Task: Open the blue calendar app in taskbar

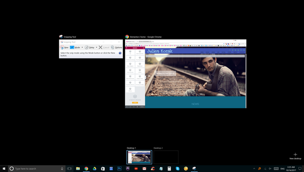Action: tap(111, 169)
